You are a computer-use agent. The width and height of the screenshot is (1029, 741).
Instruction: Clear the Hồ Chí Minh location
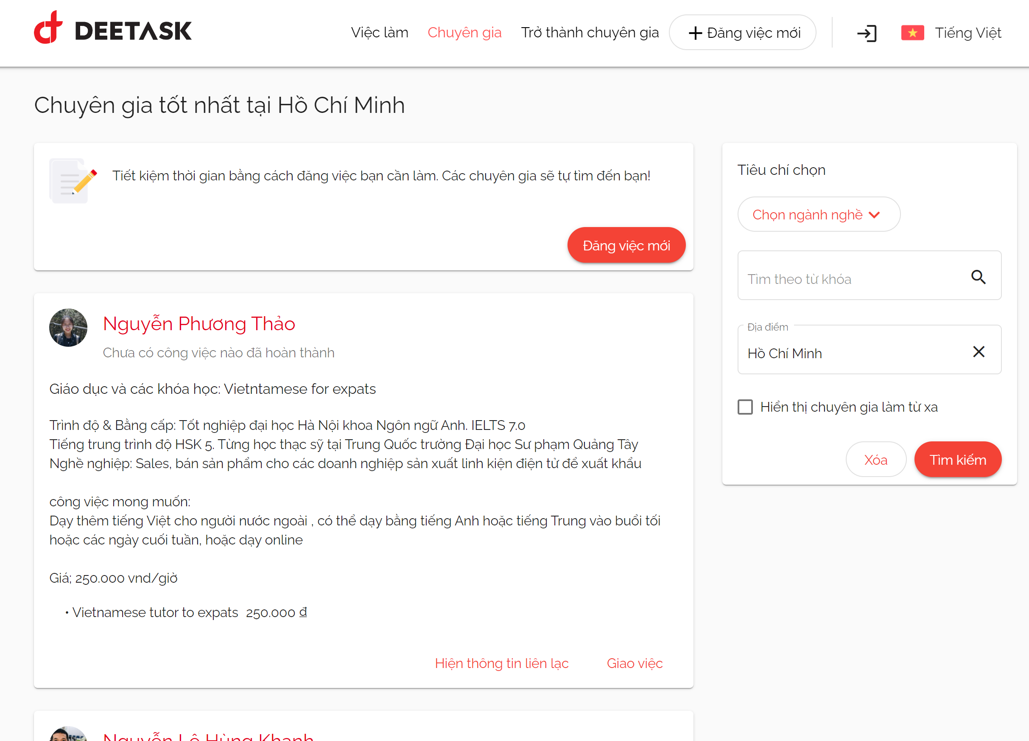(979, 352)
